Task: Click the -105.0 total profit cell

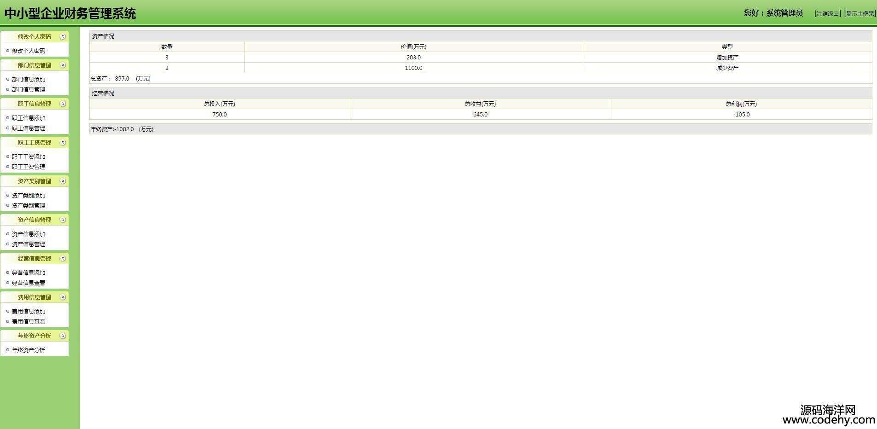Action: coord(741,115)
